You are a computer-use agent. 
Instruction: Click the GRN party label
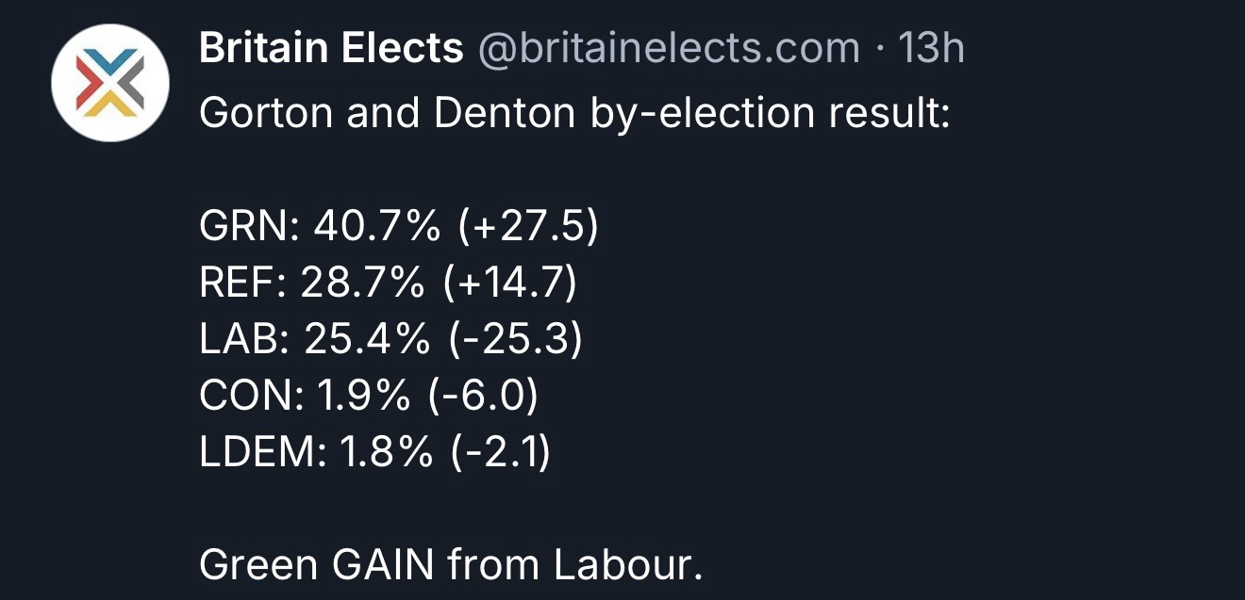tap(246, 228)
